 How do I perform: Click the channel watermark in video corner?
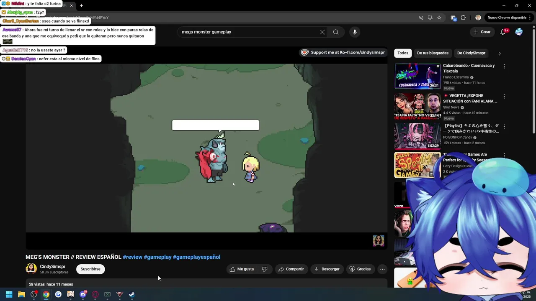[378, 241]
